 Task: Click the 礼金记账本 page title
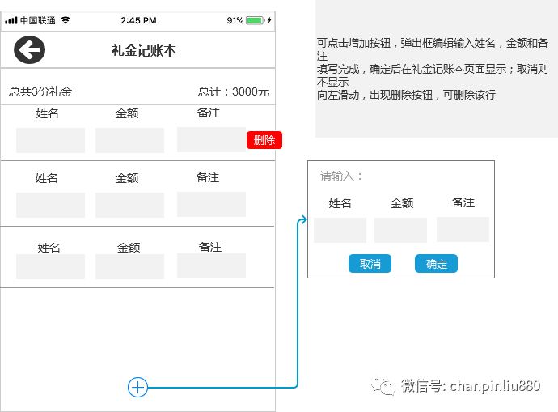[x=144, y=50]
